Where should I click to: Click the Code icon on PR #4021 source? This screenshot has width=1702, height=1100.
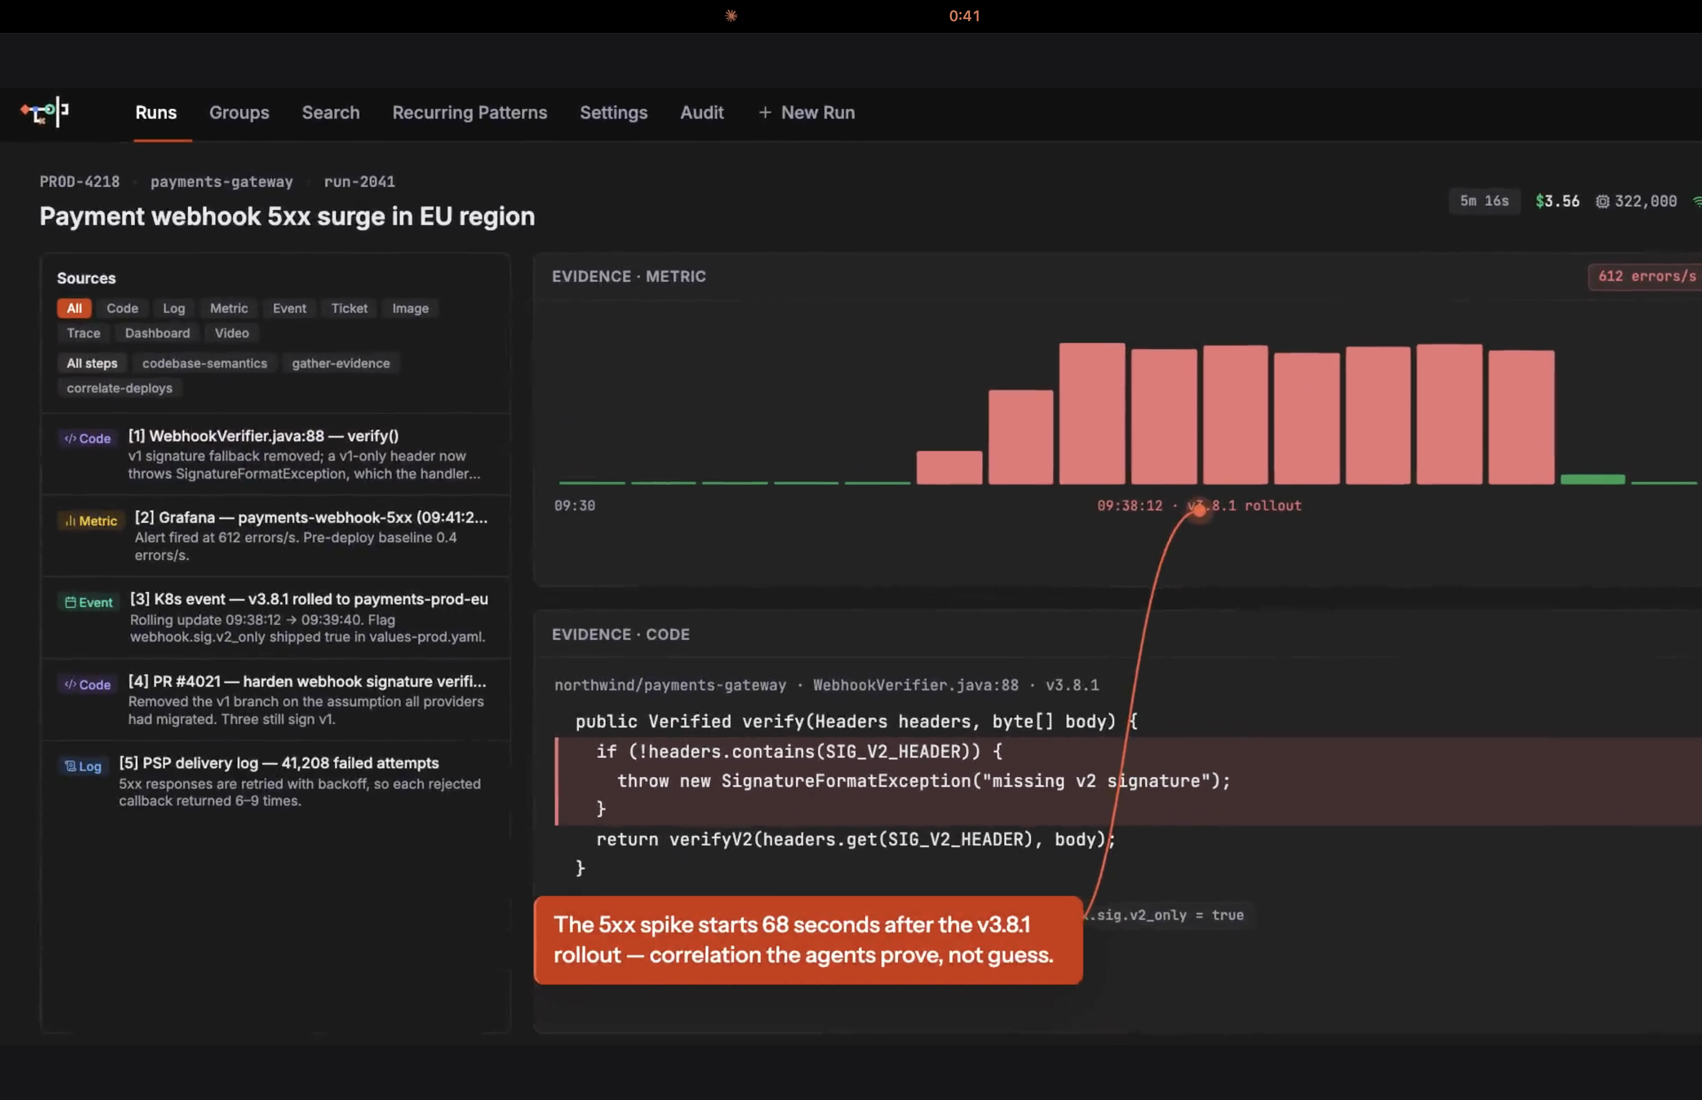(x=87, y=684)
